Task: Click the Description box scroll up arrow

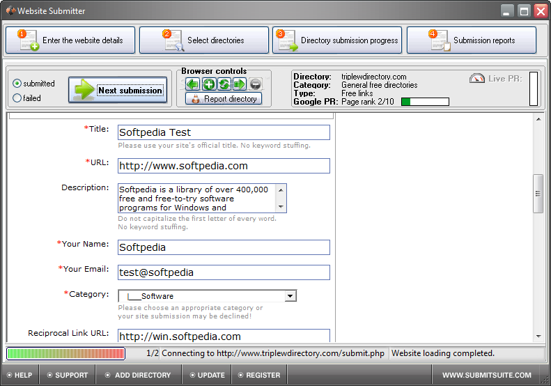Action: coord(281,190)
